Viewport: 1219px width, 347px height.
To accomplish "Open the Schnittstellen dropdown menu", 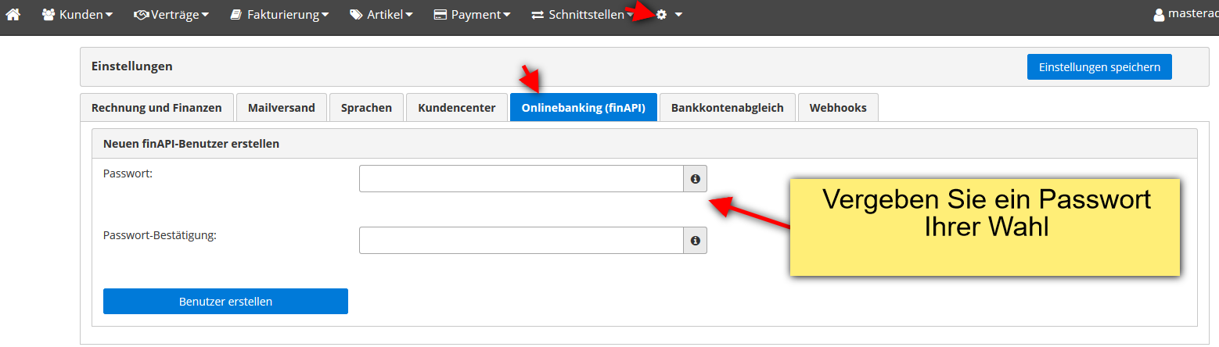I will click(581, 15).
